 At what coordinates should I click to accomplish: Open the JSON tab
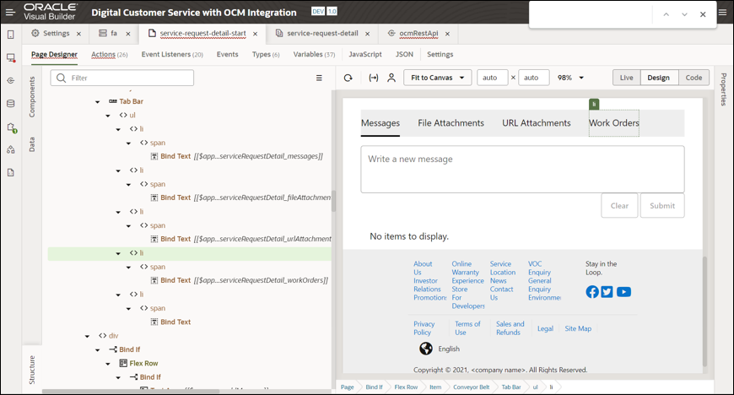[x=404, y=54]
